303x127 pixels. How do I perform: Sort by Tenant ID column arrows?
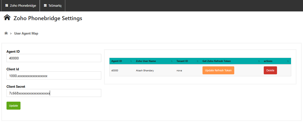(197, 61)
